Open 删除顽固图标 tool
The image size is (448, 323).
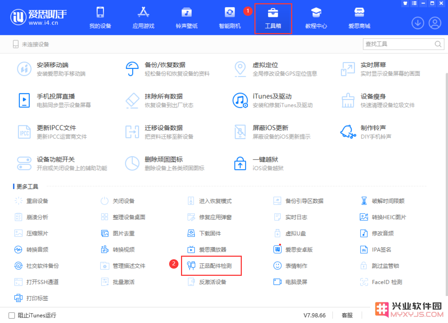(164, 163)
